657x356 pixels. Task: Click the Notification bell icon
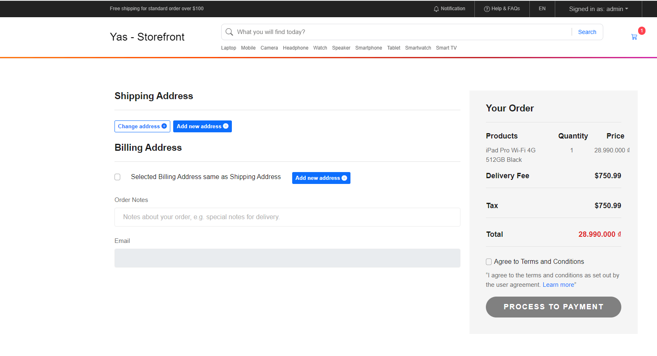click(436, 9)
